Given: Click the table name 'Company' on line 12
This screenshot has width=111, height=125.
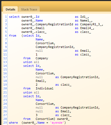Looking at the screenshot, I should coord(42,58).
